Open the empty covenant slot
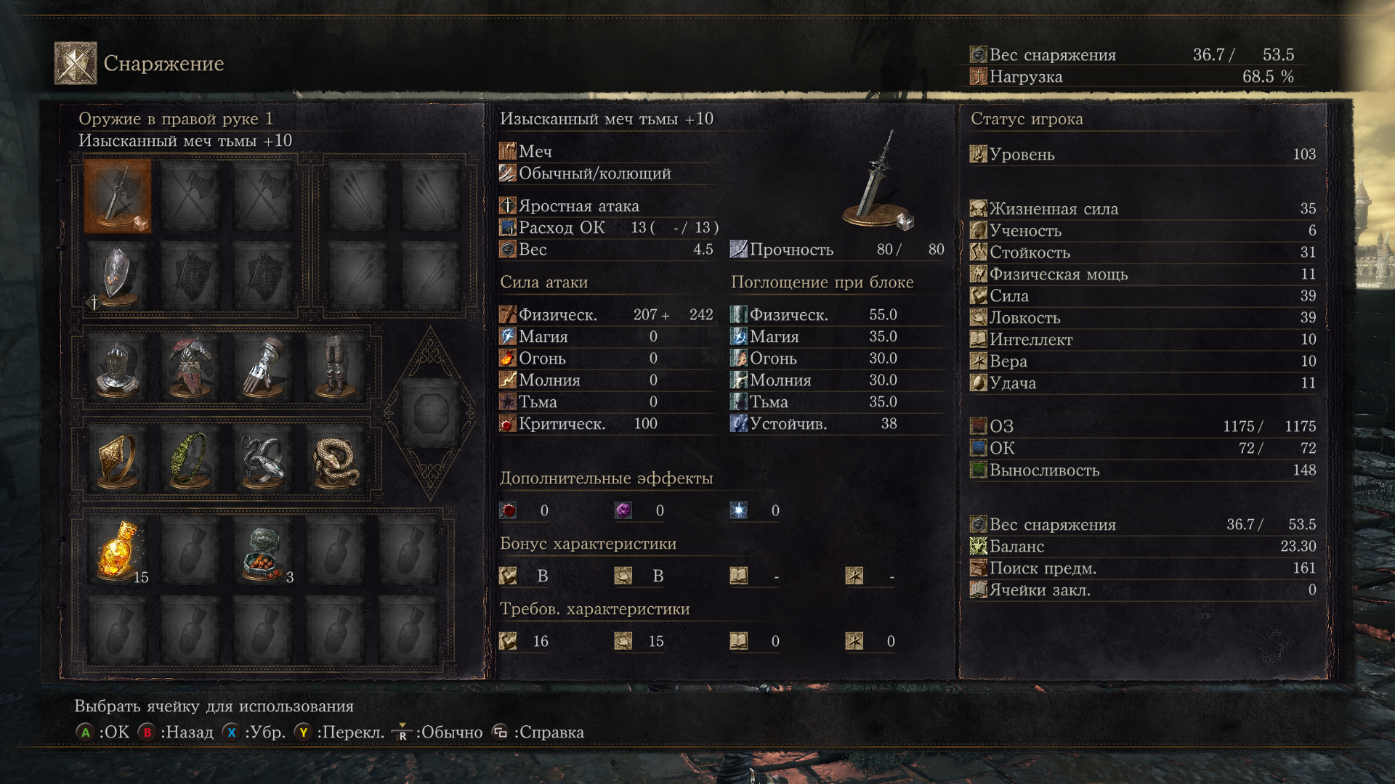1395x784 pixels. coord(430,414)
